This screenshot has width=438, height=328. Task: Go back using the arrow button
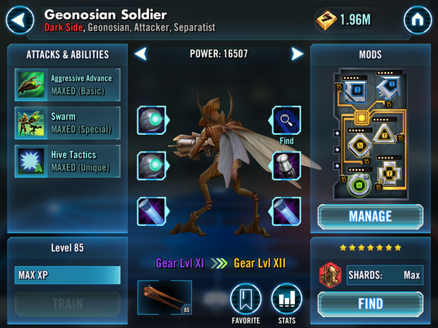[x=20, y=20]
